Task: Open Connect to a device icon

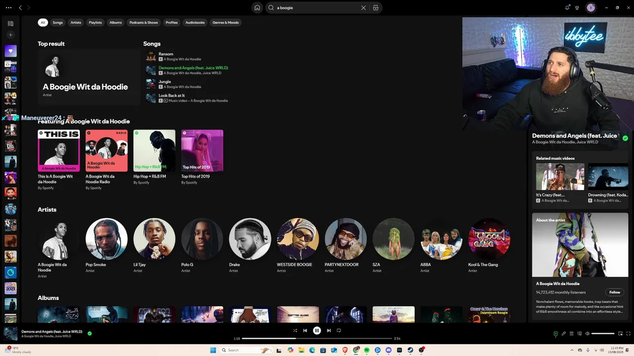Action: point(580,334)
